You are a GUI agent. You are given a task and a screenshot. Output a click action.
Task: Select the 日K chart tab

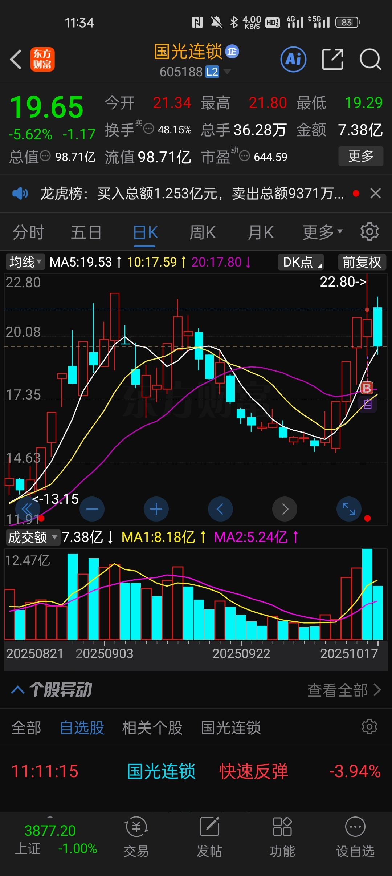pyautogui.click(x=145, y=232)
